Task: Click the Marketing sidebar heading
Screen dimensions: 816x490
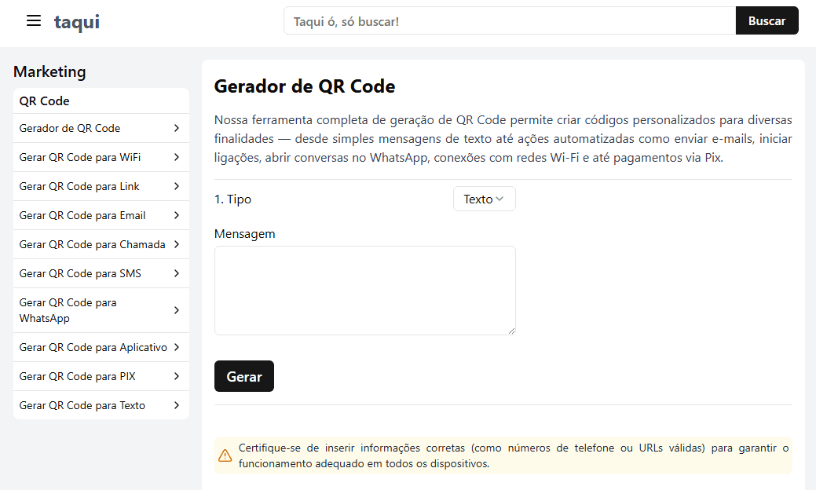Action: (x=49, y=71)
